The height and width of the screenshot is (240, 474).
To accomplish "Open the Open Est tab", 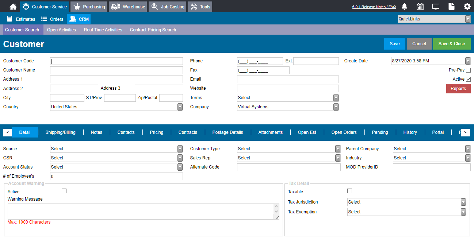I will click(x=307, y=132).
